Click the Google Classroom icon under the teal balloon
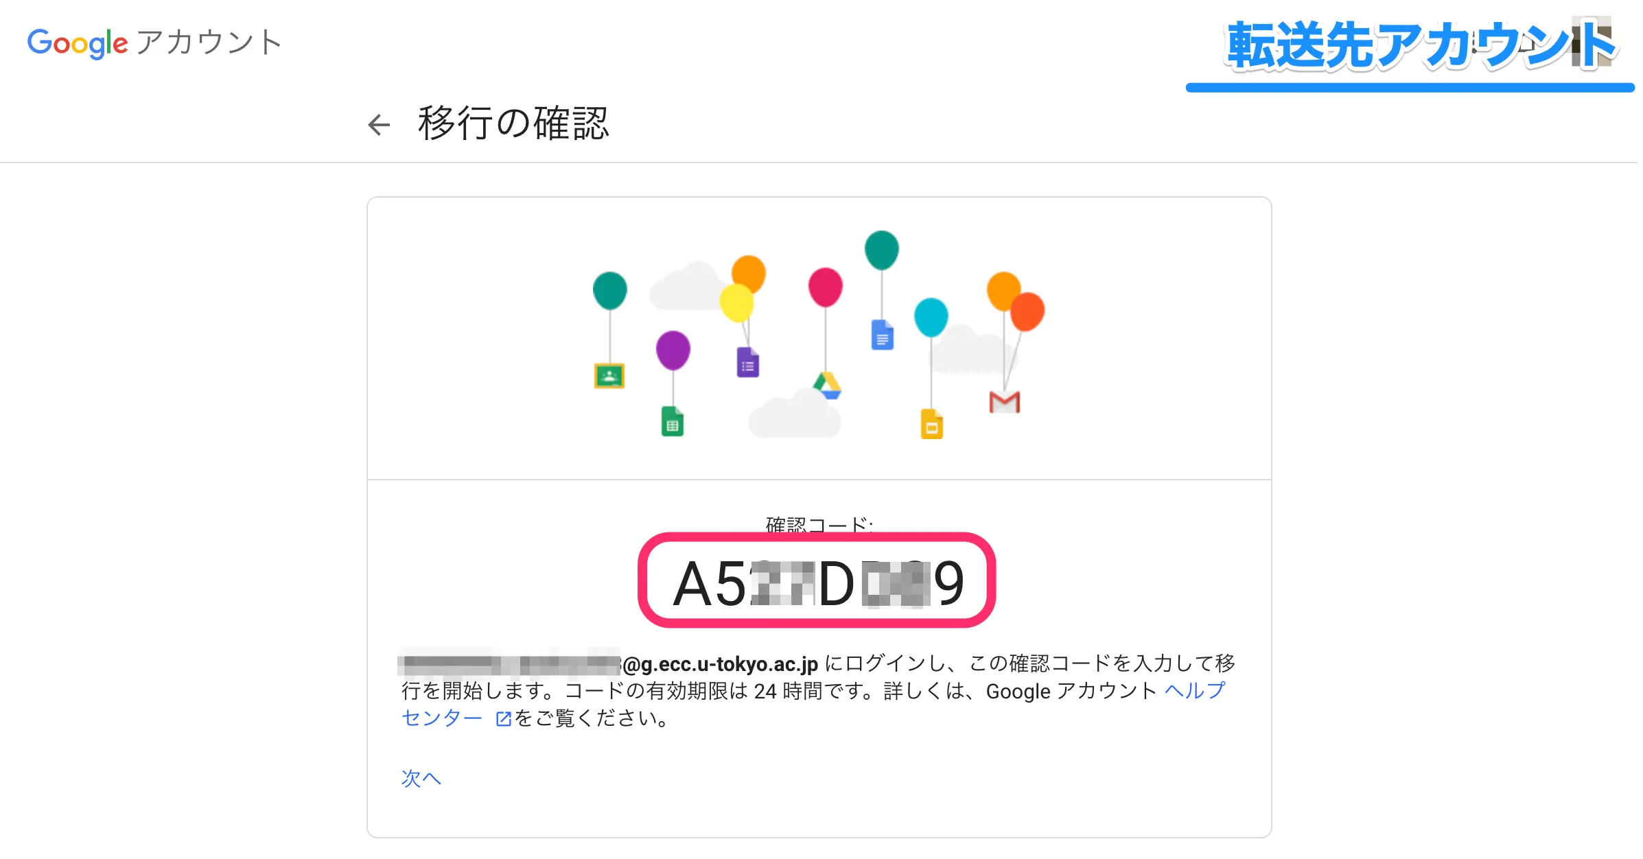The image size is (1643, 859). (x=609, y=376)
